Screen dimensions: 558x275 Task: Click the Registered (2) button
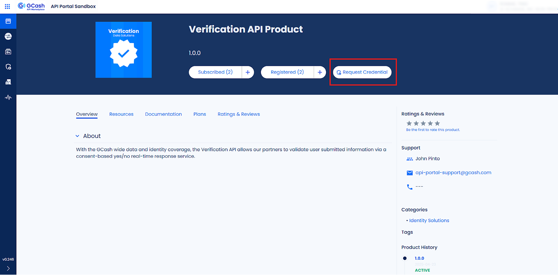287,72
